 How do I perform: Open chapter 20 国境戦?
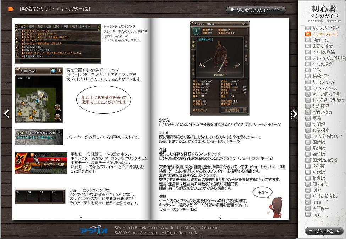pos(315,142)
